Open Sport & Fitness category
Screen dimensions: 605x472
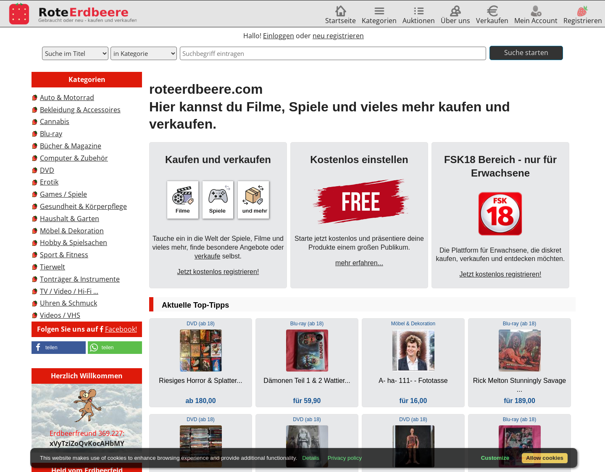click(x=64, y=255)
